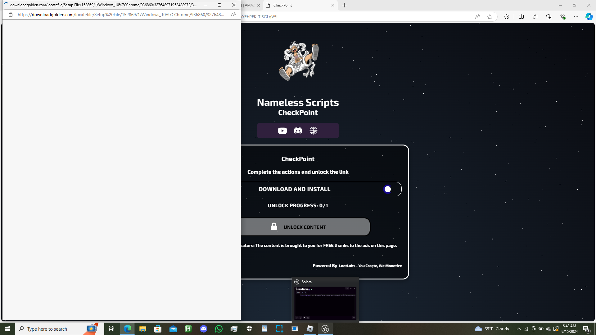
Task: Open Windows Security shield on the taskbar
Action: tap(249, 329)
